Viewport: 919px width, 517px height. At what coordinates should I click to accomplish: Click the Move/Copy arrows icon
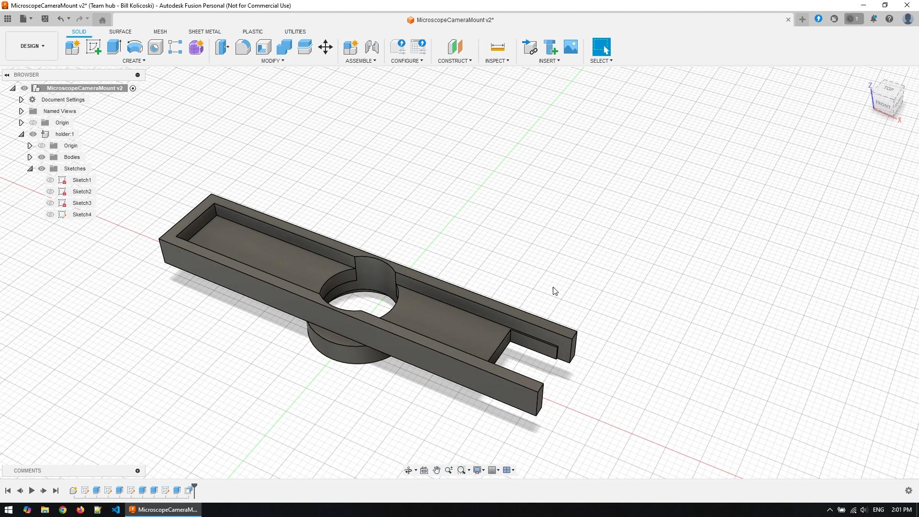325,47
